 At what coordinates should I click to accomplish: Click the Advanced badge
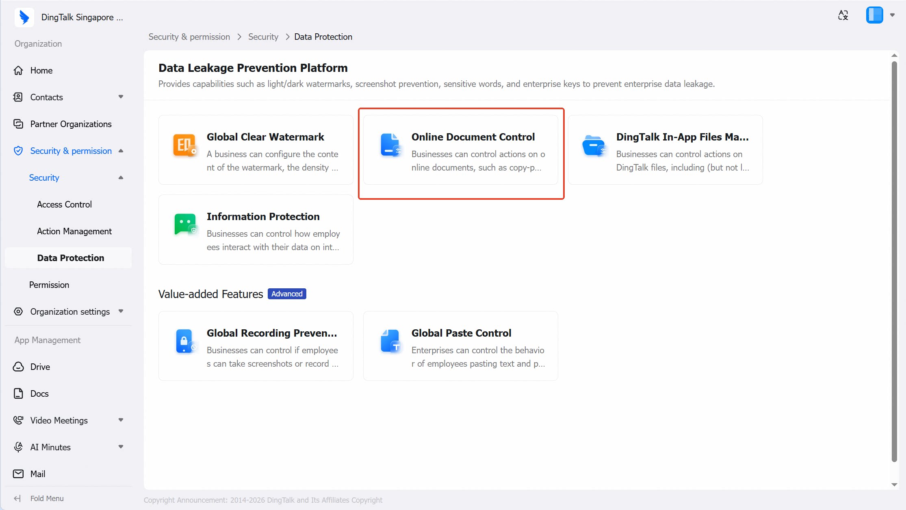pyautogui.click(x=287, y=294)
